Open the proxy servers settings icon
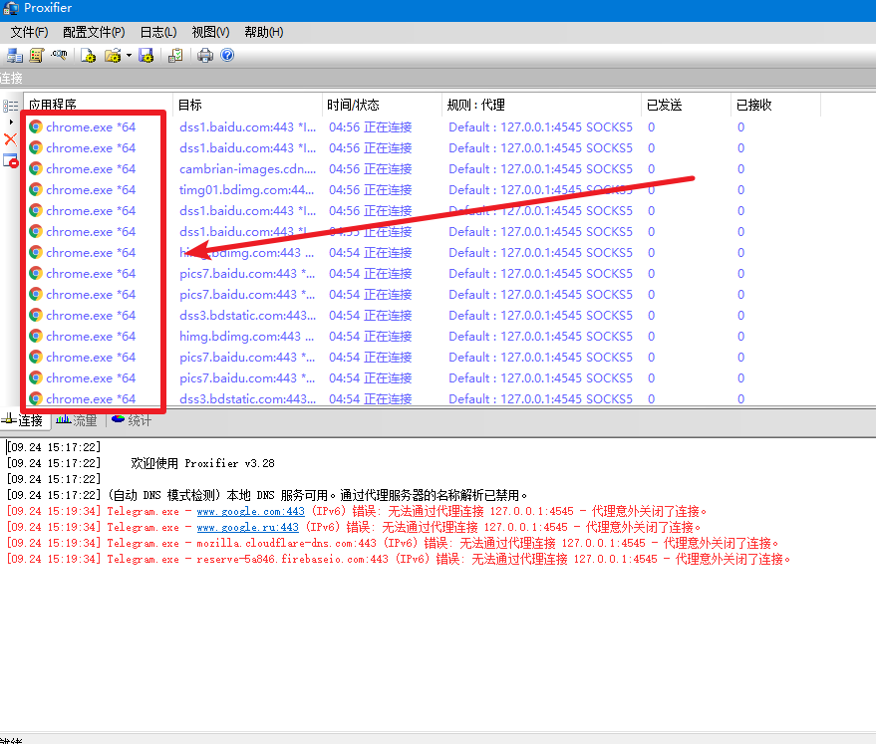 (15, 55)
